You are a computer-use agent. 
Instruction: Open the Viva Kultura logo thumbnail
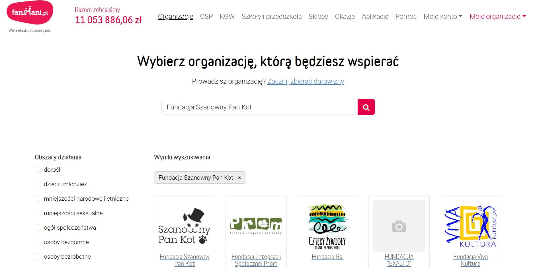point(470,226)
